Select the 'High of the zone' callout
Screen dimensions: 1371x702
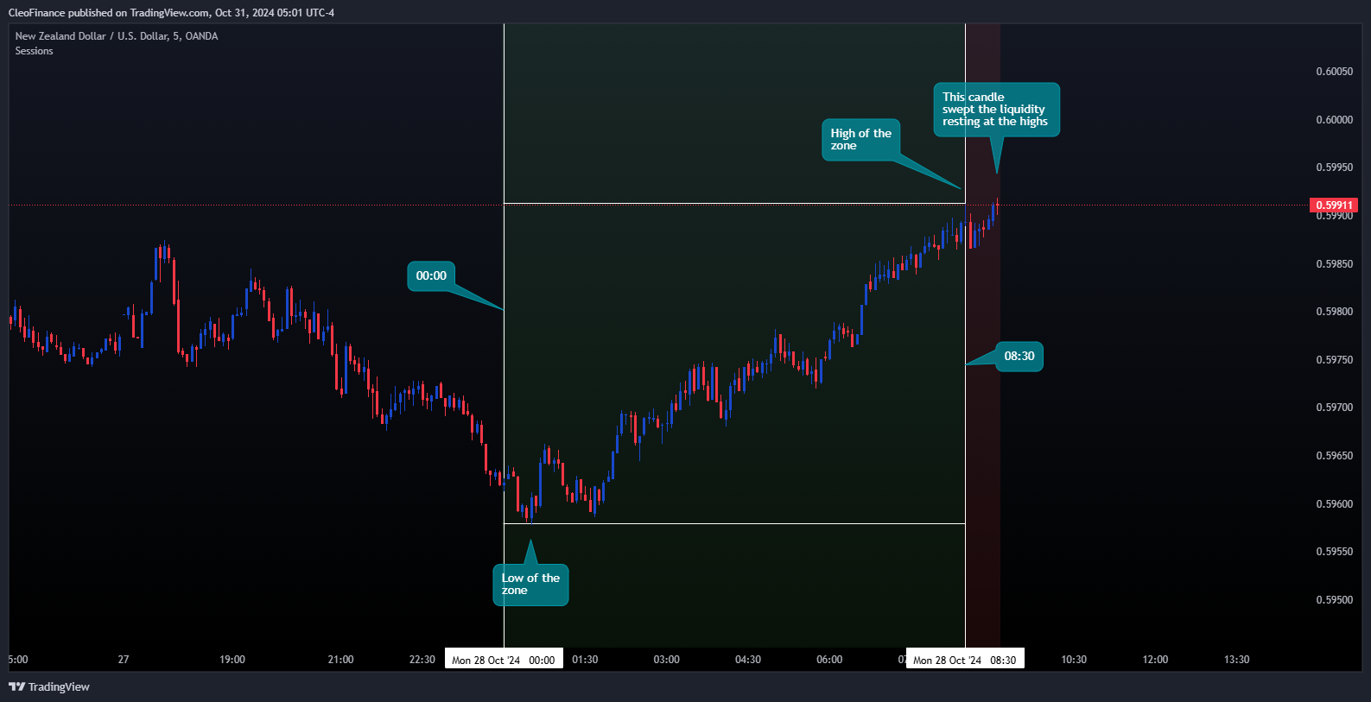[x=860, y=140]
